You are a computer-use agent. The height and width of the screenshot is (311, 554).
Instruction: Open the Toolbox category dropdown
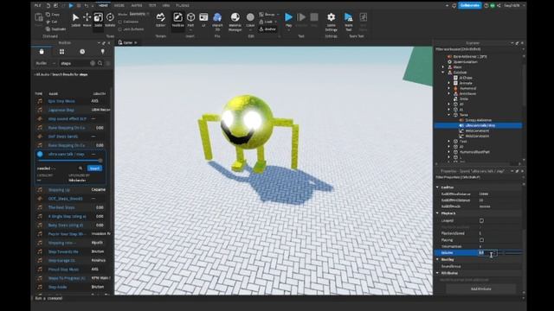point(46,63)
